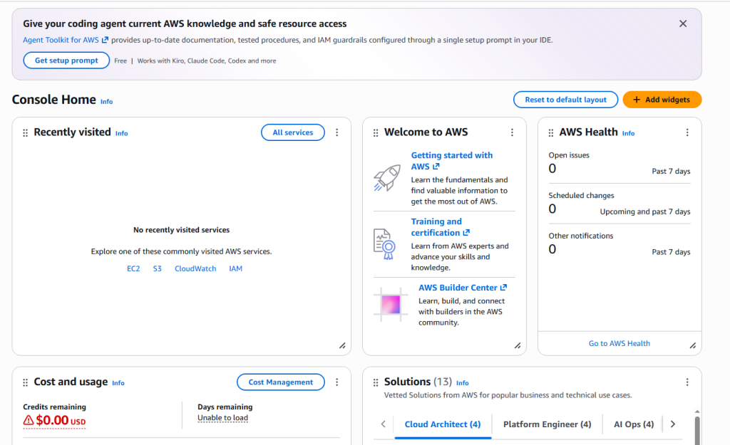Open AWS Health Info link
This screenshot has width=730, height=445.
tap(628, 133)
